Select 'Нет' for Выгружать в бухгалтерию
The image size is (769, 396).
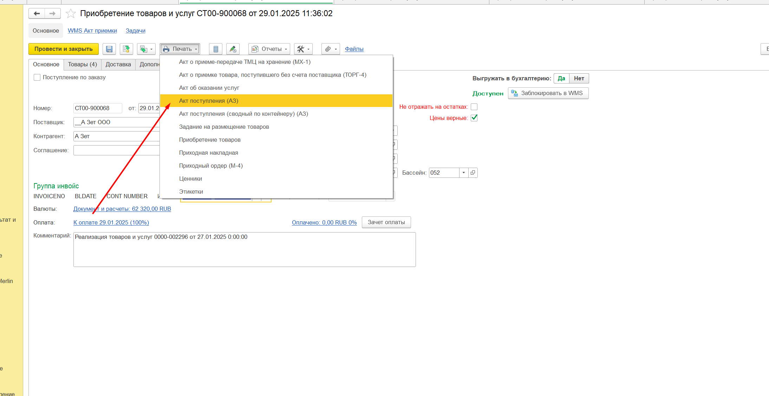579,78
